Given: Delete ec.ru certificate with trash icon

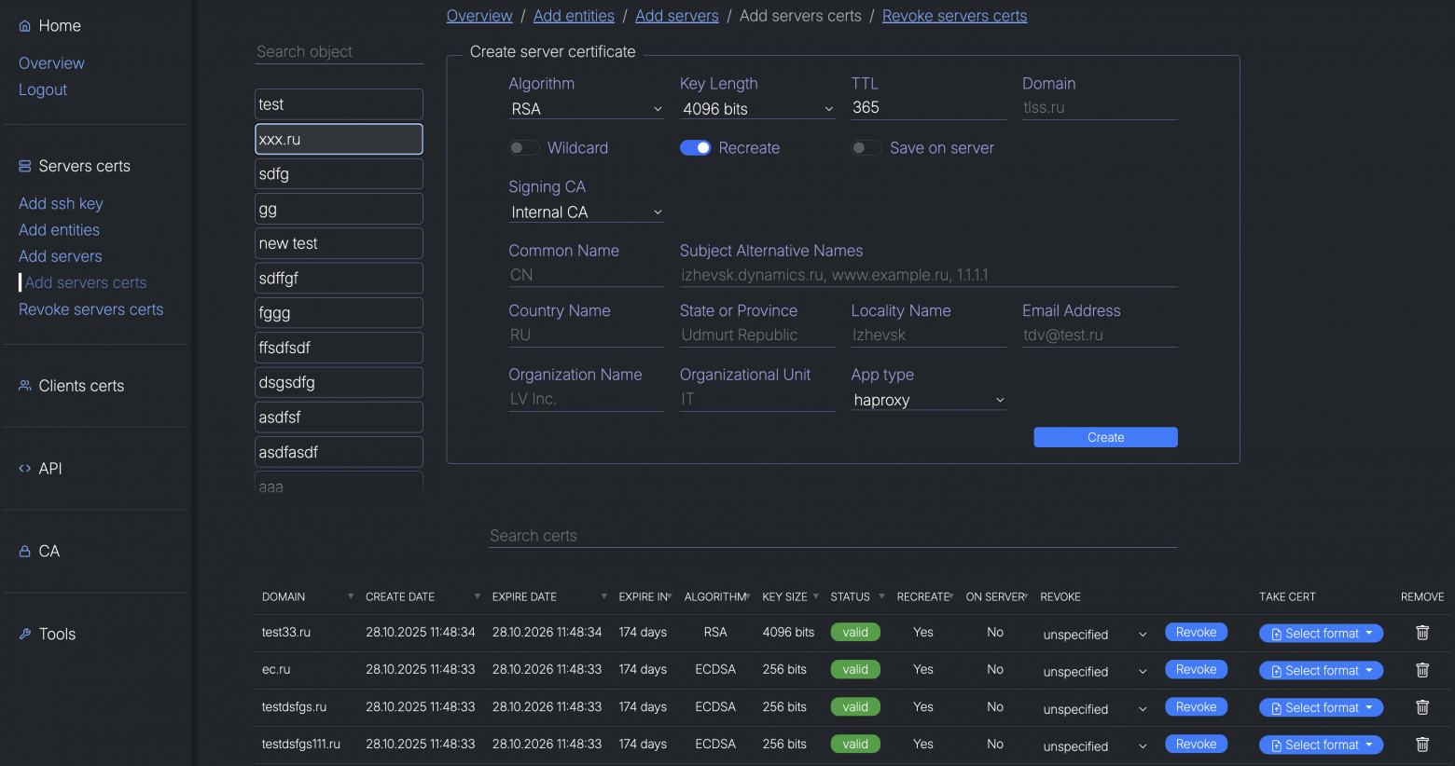Looking at the screenshot, I should coord(1422,670).
